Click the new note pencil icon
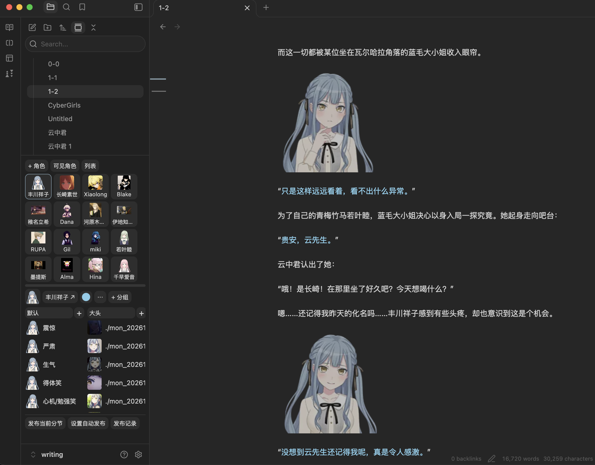595x465 pixels. point(32,27)
